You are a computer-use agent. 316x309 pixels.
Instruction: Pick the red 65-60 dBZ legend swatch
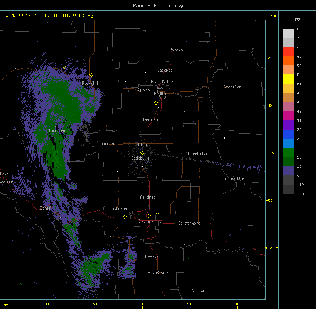click(x=288, y=52)
